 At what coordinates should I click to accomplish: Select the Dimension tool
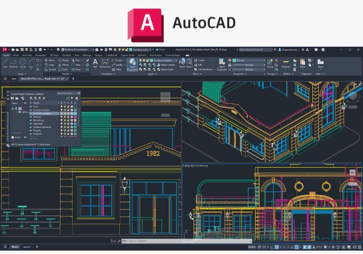point(105,63)
